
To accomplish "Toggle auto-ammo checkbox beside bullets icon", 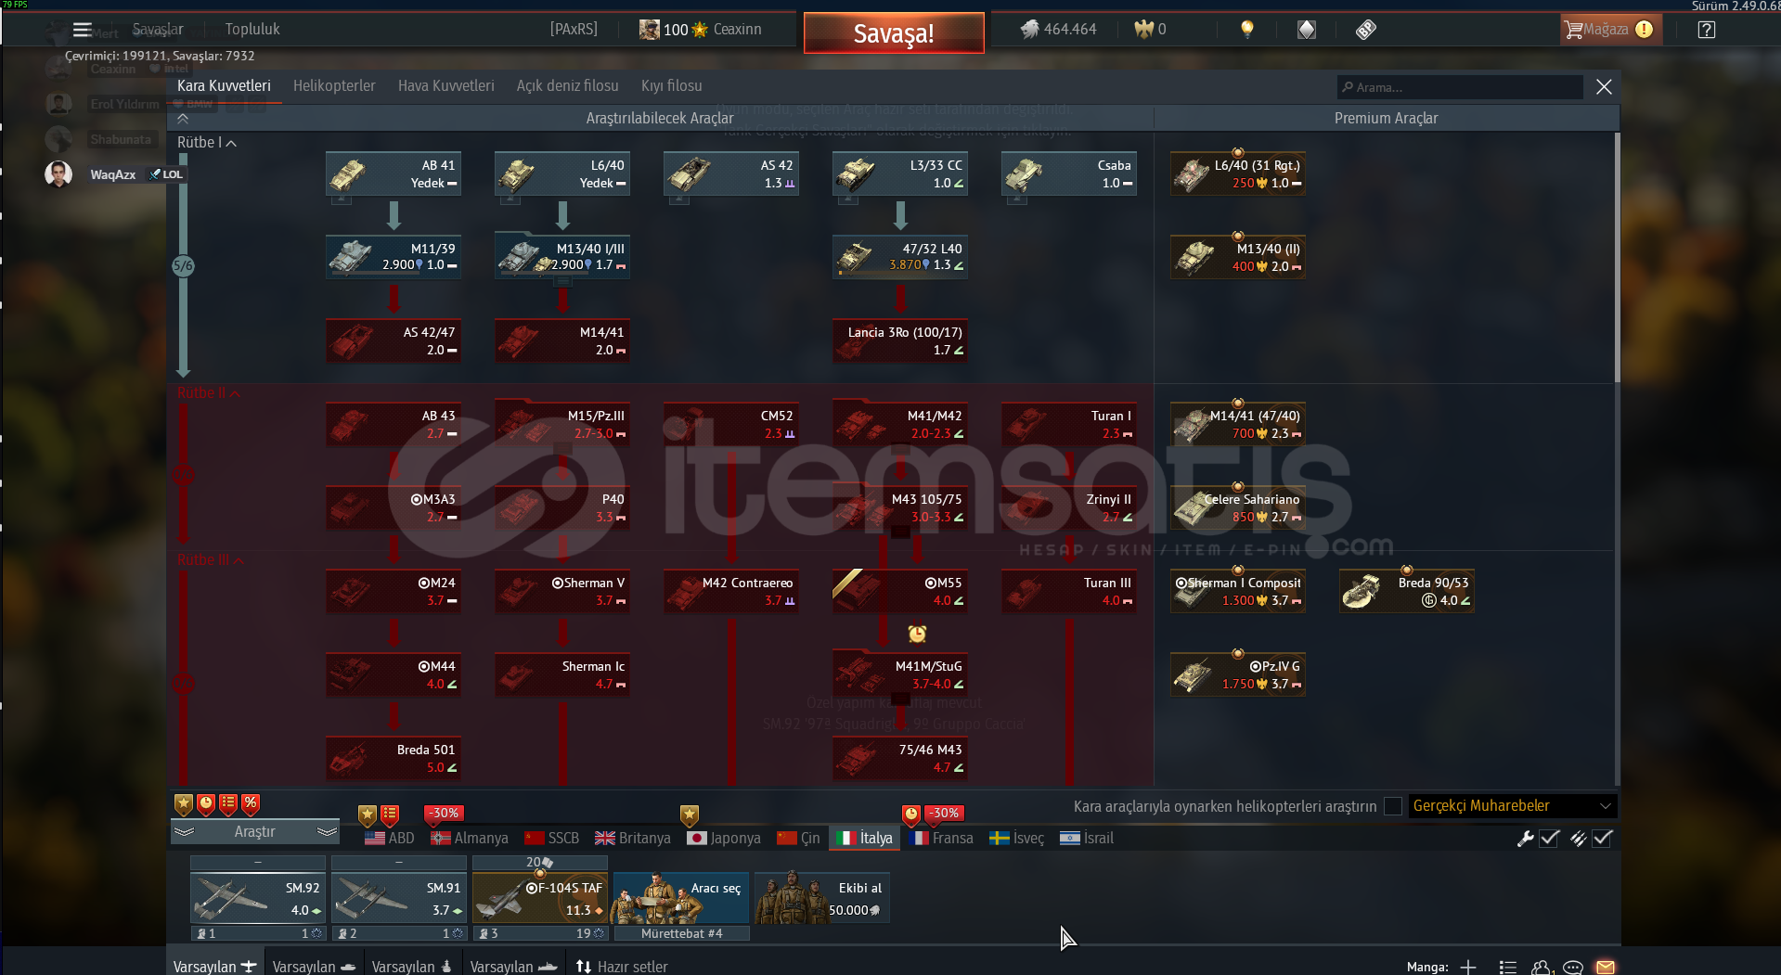I will coord(1602,839).
